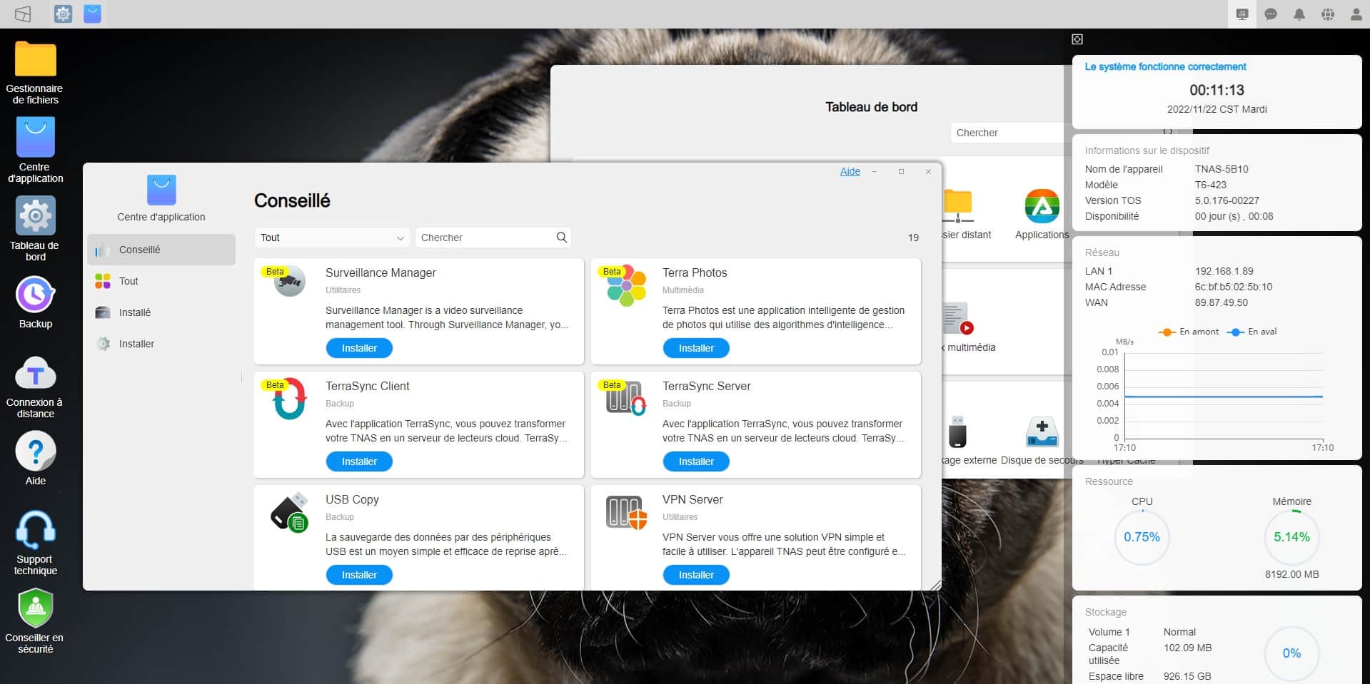Install TerraSync Server
The image size is (1370, 684).
pos(696,461)
